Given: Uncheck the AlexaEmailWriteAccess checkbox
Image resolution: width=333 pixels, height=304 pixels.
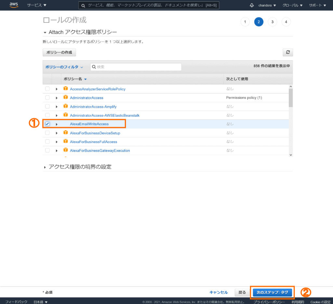Looking at the screenshot, I should coord(47,124).
